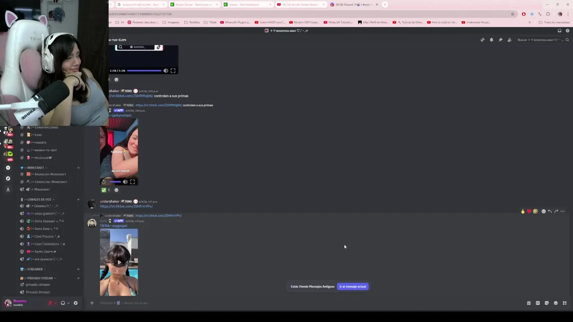Enter fullscreen on the top video
The image size is (573, 322).
tap(173, 71)
